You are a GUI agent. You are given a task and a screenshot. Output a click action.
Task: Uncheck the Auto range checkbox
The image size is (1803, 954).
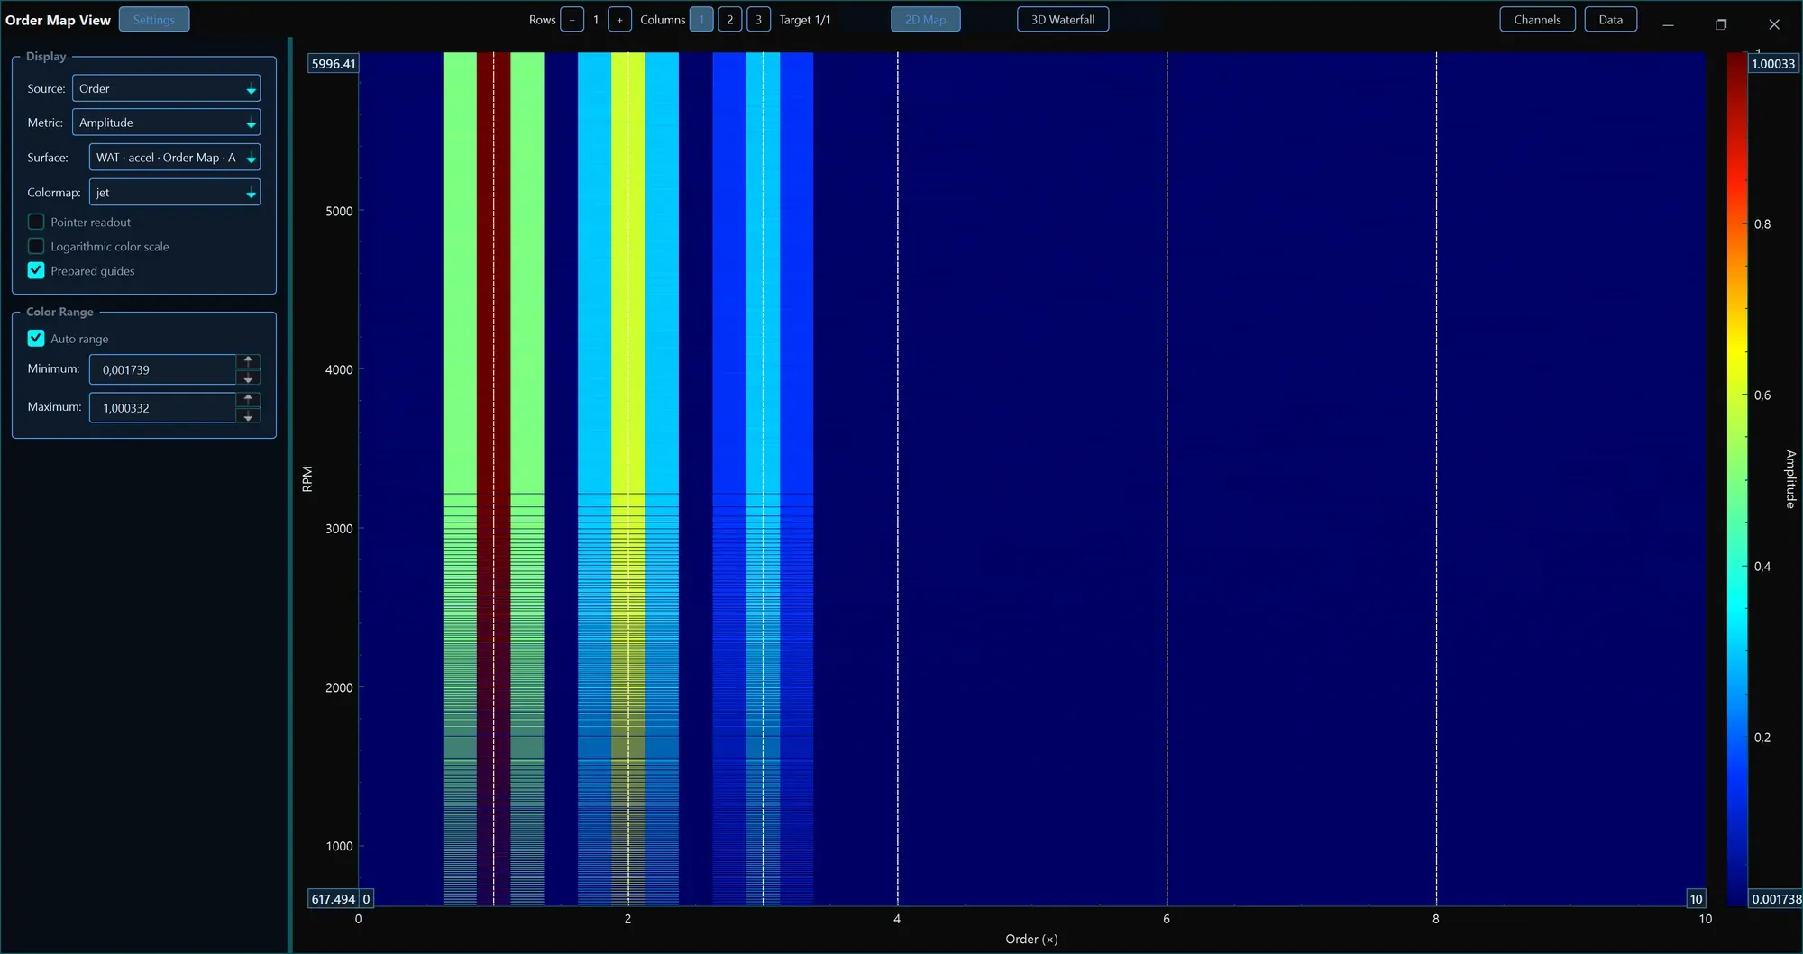click(x=36, y=339)
